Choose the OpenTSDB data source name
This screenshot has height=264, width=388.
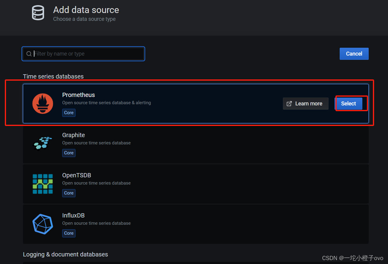coord(77,175)
